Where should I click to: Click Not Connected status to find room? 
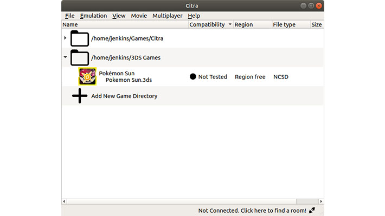(x=252, y=211)
